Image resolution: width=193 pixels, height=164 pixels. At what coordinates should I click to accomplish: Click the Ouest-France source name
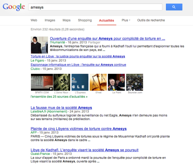(40, 154)
